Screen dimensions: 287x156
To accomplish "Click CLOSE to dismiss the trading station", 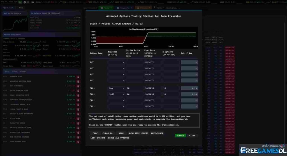I will tap(192, 136).
